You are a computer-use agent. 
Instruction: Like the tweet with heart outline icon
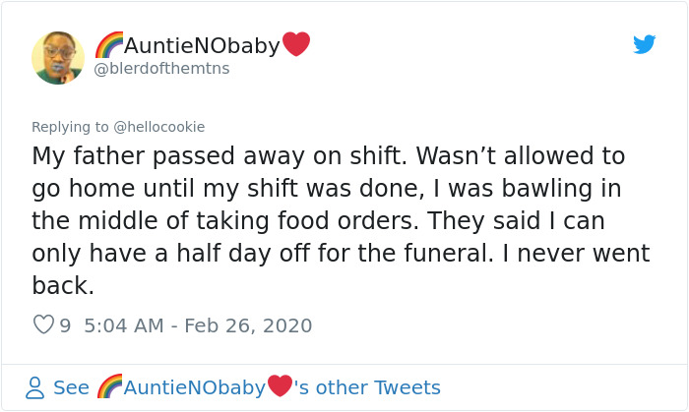click(43, 324)
